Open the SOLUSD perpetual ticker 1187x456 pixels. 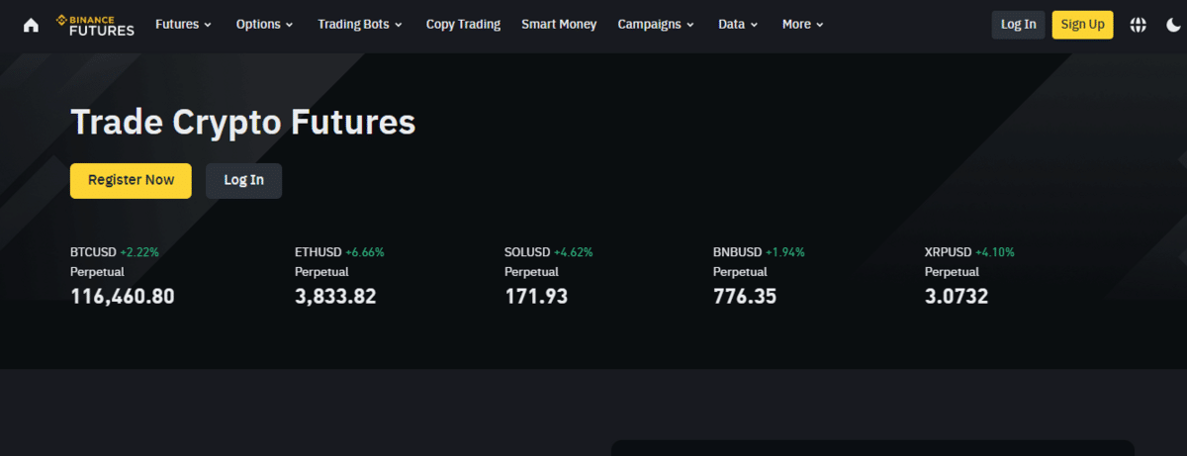point(548,274)
